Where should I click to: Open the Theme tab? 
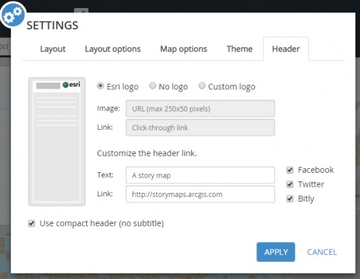pos(240,49)
